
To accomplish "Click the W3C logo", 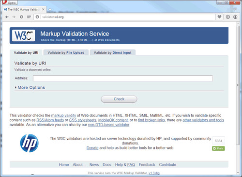I will (24, 35).
